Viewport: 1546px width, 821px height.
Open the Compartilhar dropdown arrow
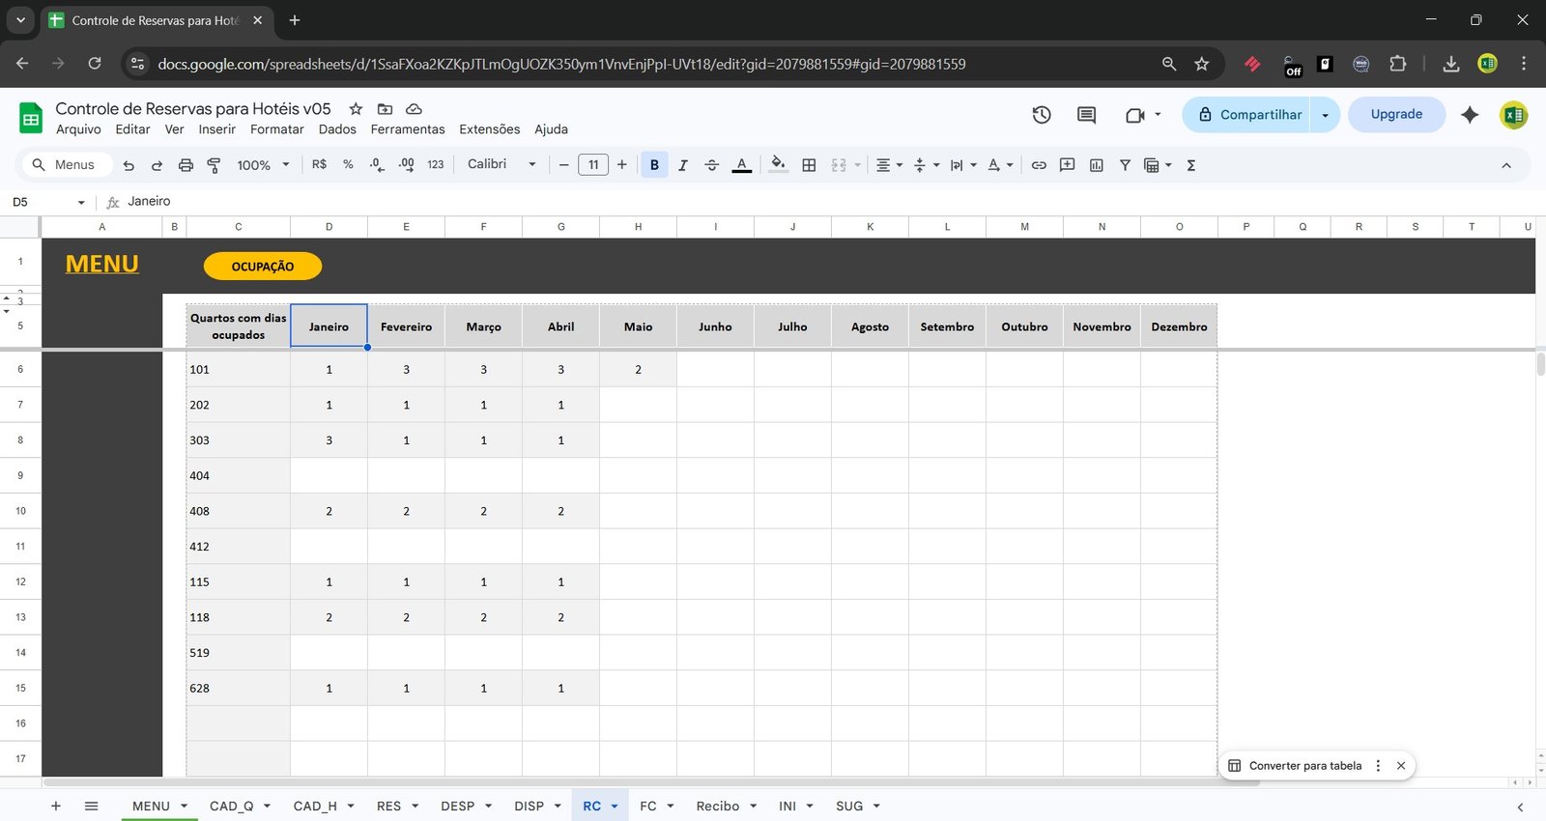click(x=1325, y=115)
